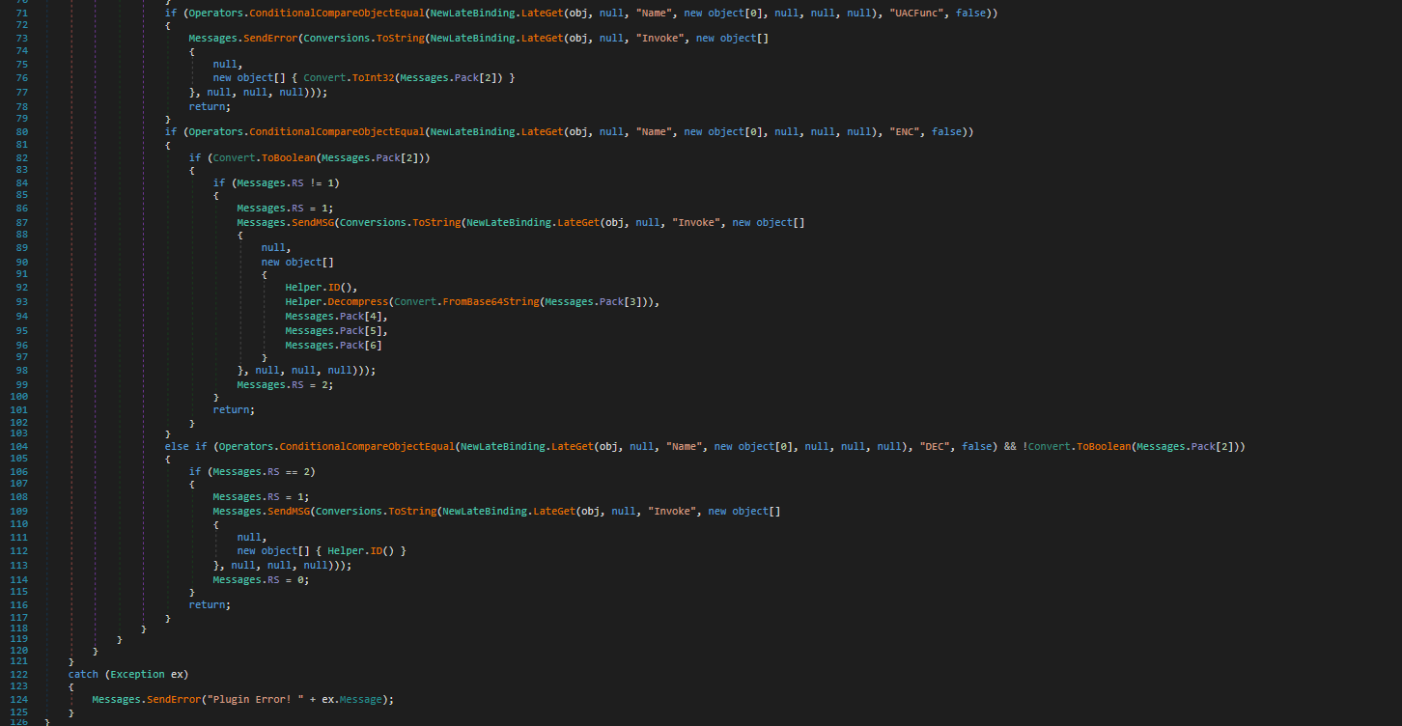
Task: Click the return statement on line 116
Action: [x=210, y=604]
